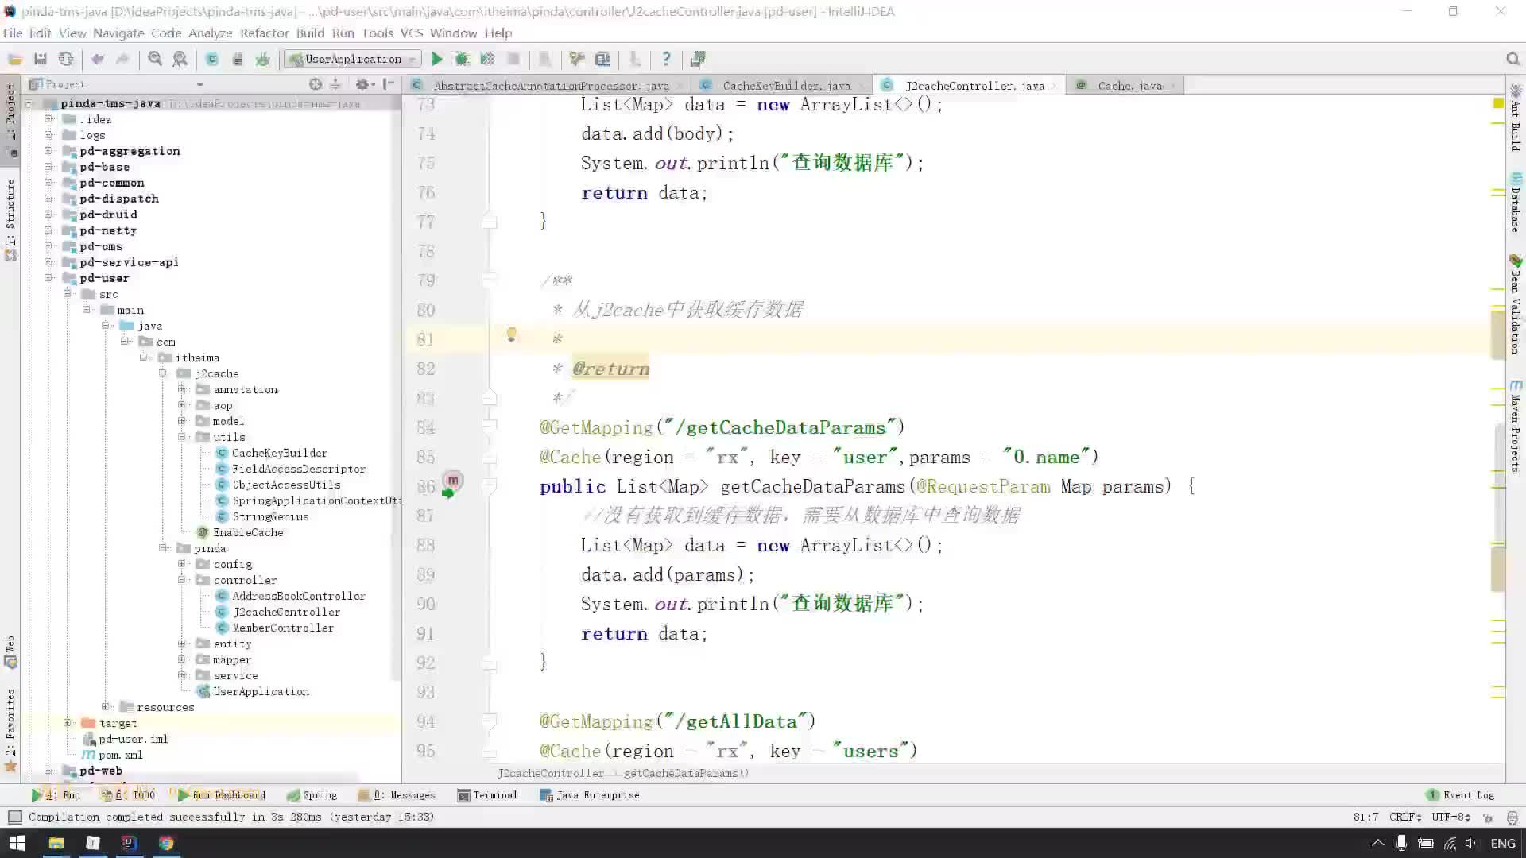1526x858 pixels.
Task: Collapse the controller package folder
Action: pos(182,580)
